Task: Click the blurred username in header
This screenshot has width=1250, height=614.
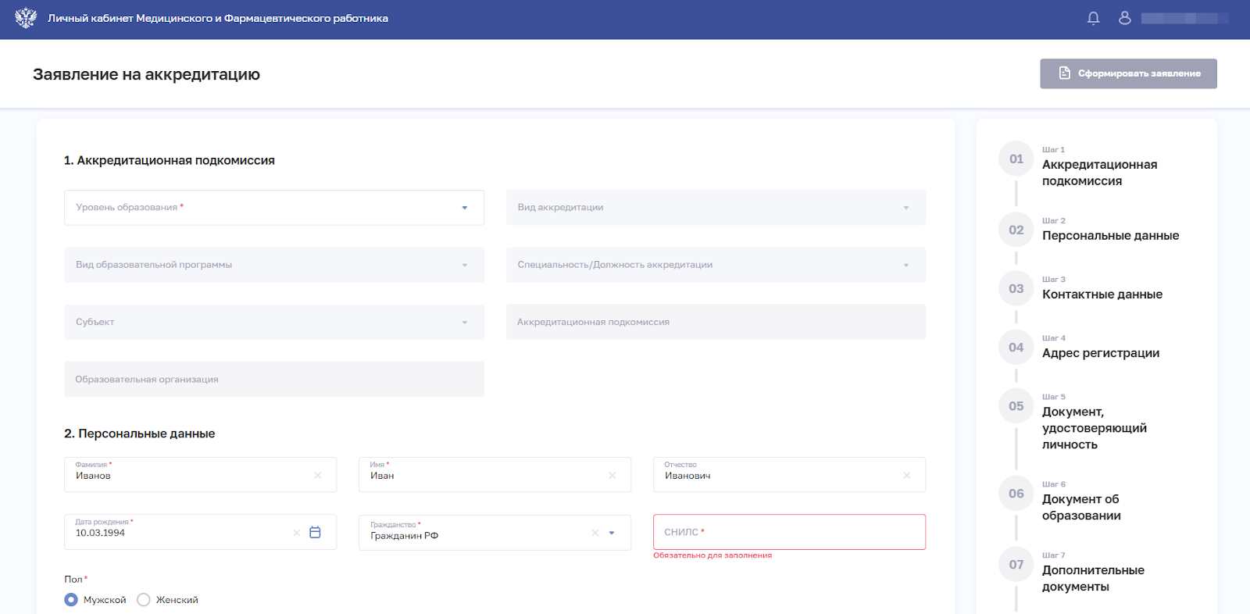Action: tap(1184, 18)
